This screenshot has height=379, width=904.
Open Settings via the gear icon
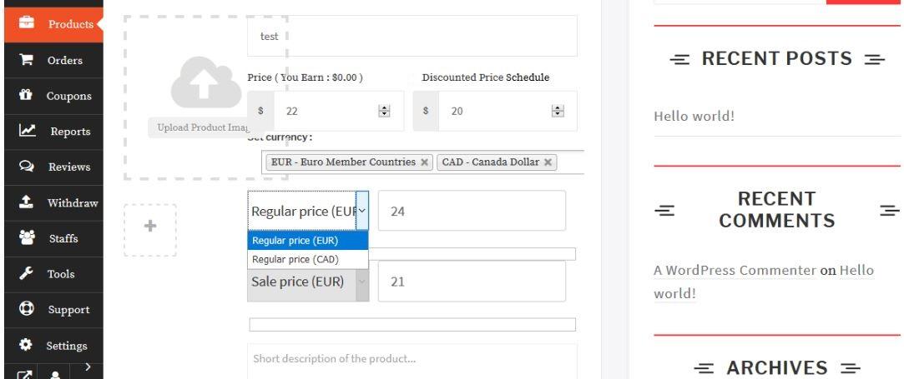pyautogui.click(x=25, y=345)
